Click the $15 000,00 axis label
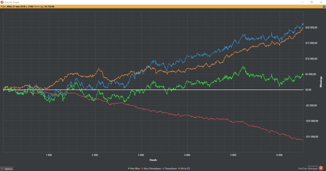 click(311, 43)
